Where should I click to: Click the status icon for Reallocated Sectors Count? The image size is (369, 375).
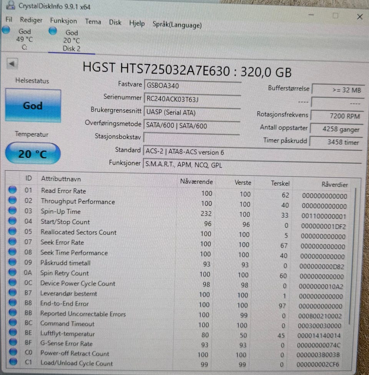tap(12, 231)
